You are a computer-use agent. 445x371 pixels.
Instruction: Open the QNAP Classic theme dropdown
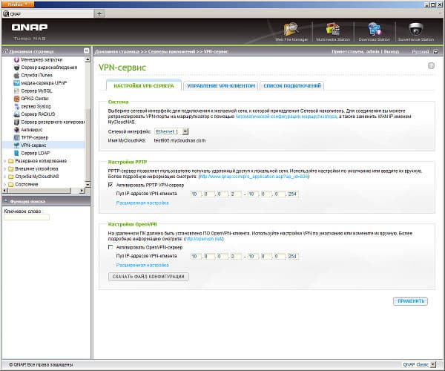[x=433, y=364]
